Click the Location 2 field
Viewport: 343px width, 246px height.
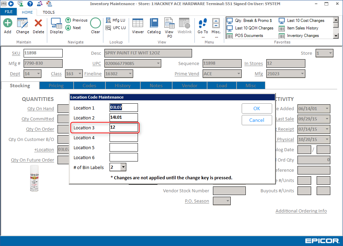[x=124, y=117]
